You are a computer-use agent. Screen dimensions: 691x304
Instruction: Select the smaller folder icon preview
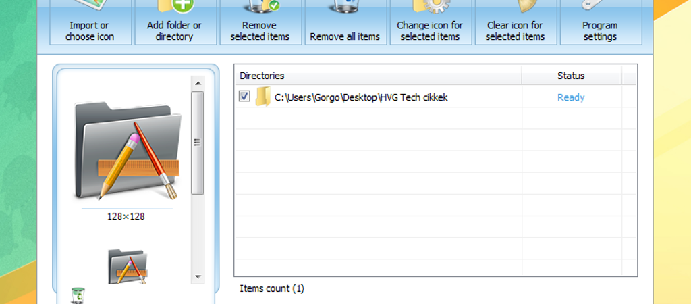(128, 266)
